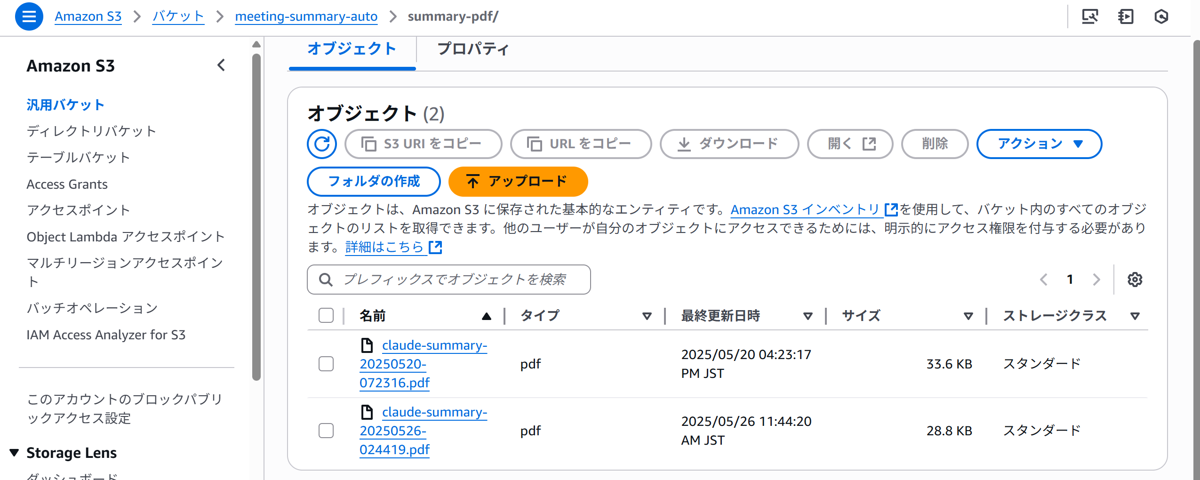Sort by 最終更新日時 column arrow
Viewport: 1200px width, 480px height.
[x=808, y=316]
